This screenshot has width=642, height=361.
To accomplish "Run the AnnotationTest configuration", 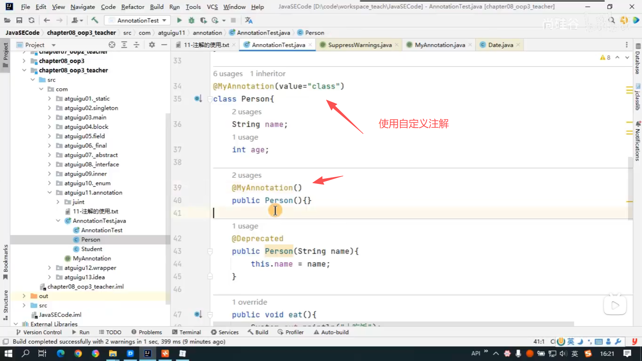I will pyautogui.click(x=179, y=20).
